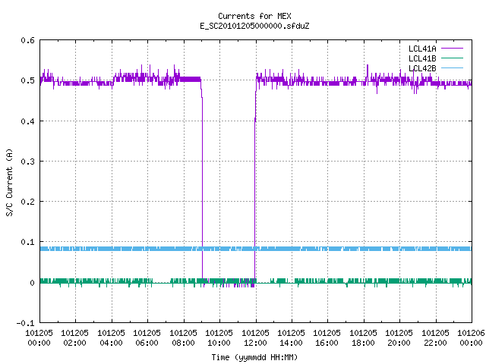
Task: Click the x-axis tick 101205 00:00
Action: [x=39, y=338]
